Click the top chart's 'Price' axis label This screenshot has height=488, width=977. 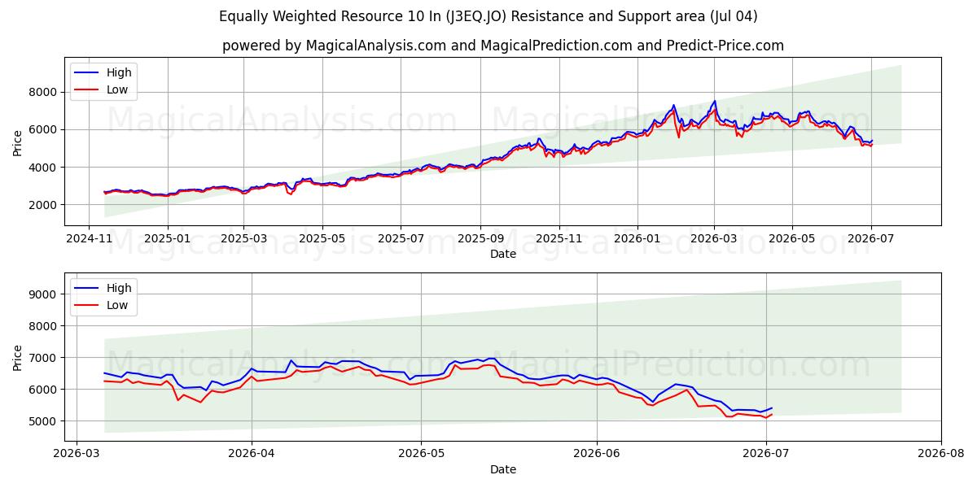click(18, 141)
